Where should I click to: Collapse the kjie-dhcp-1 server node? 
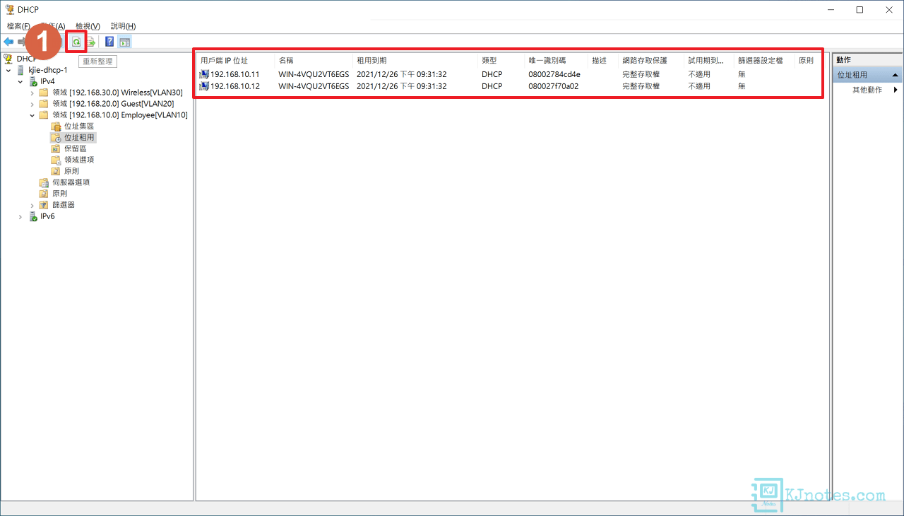click(x=8, y=70)
